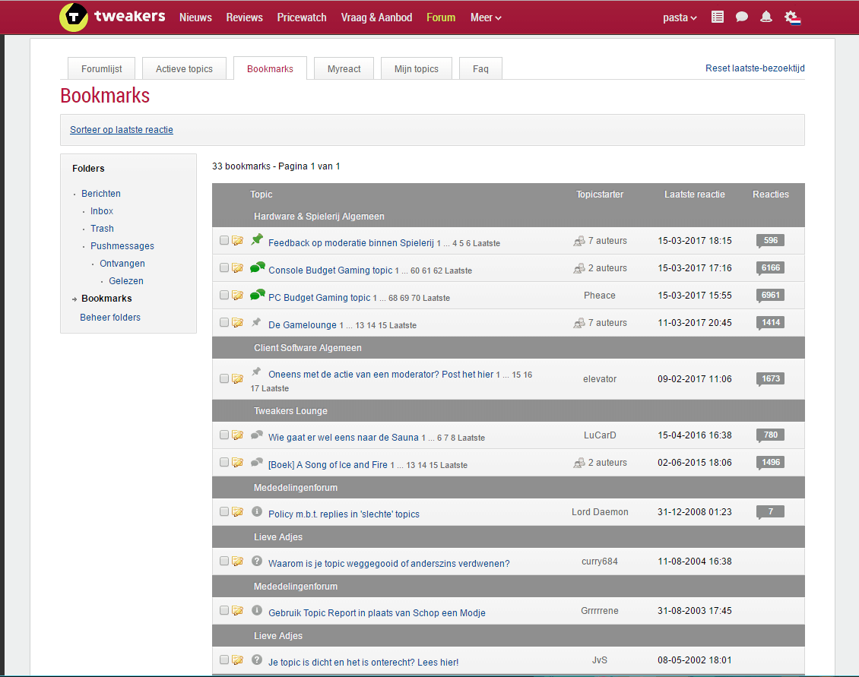This screenshot has width=859, height=677.
Task: Tick checkbox for De Gamelounge
Action: point(224,323)
